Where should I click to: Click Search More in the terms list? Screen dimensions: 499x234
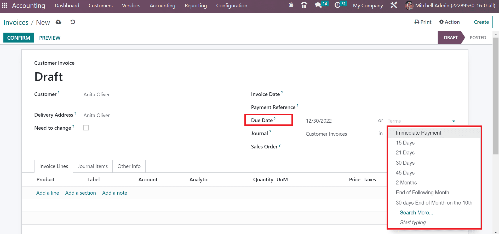[416, 213]
